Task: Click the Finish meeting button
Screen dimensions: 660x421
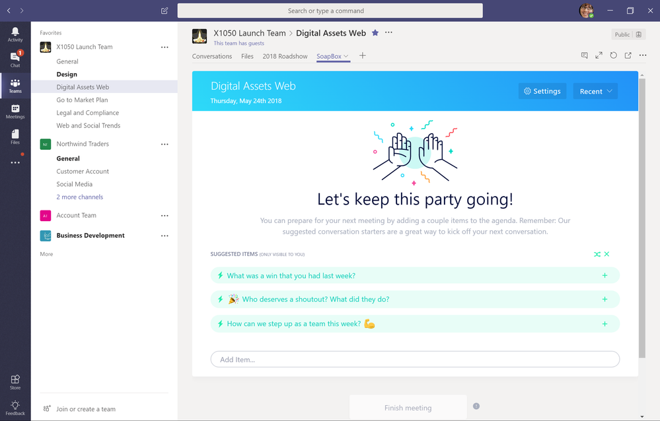Action: click(408, 408)
